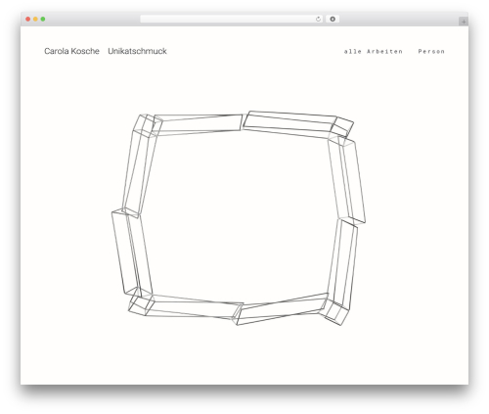This screenshot has height=414, width=489.
Task: Maximize the window with the green button
Action: point(43,19)
